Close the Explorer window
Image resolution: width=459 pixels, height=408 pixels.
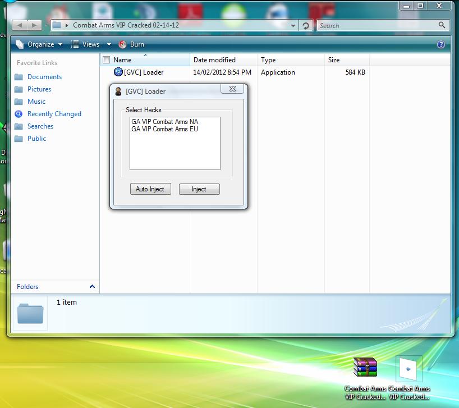(x=439, y=6)
